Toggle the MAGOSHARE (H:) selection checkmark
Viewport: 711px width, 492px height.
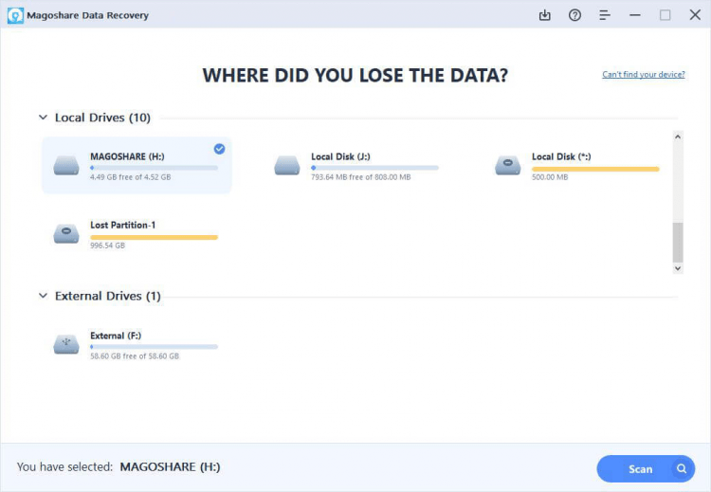(220, 149)
